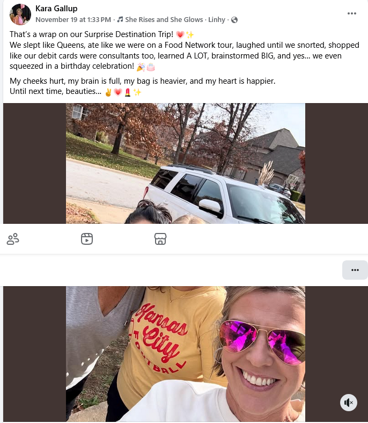Open the She Rises and She Glows song link
The image size is (368, 423).
tap(164, 20)
